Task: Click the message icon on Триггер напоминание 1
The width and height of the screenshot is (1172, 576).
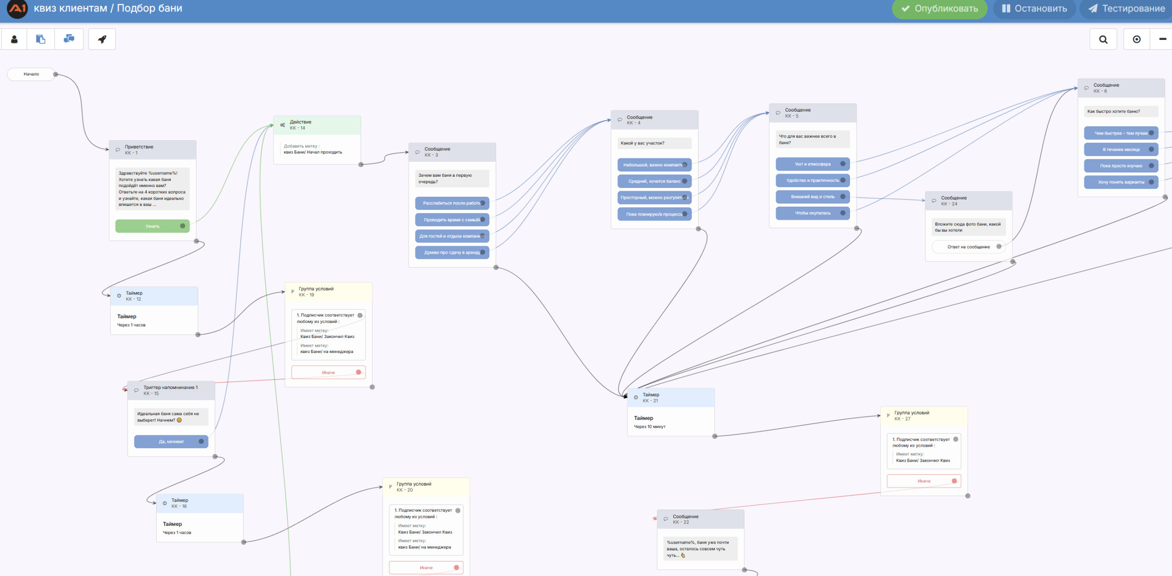Action: (x=136, y=390)
